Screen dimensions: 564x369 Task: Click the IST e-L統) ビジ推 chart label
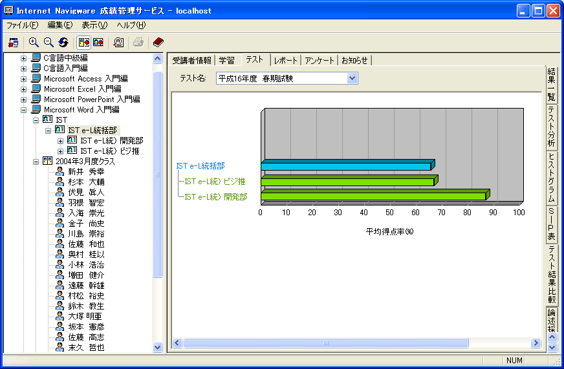[215, 182]
